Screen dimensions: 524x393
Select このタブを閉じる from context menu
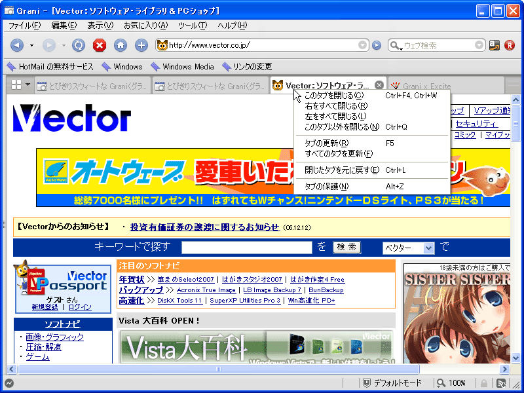334,96
